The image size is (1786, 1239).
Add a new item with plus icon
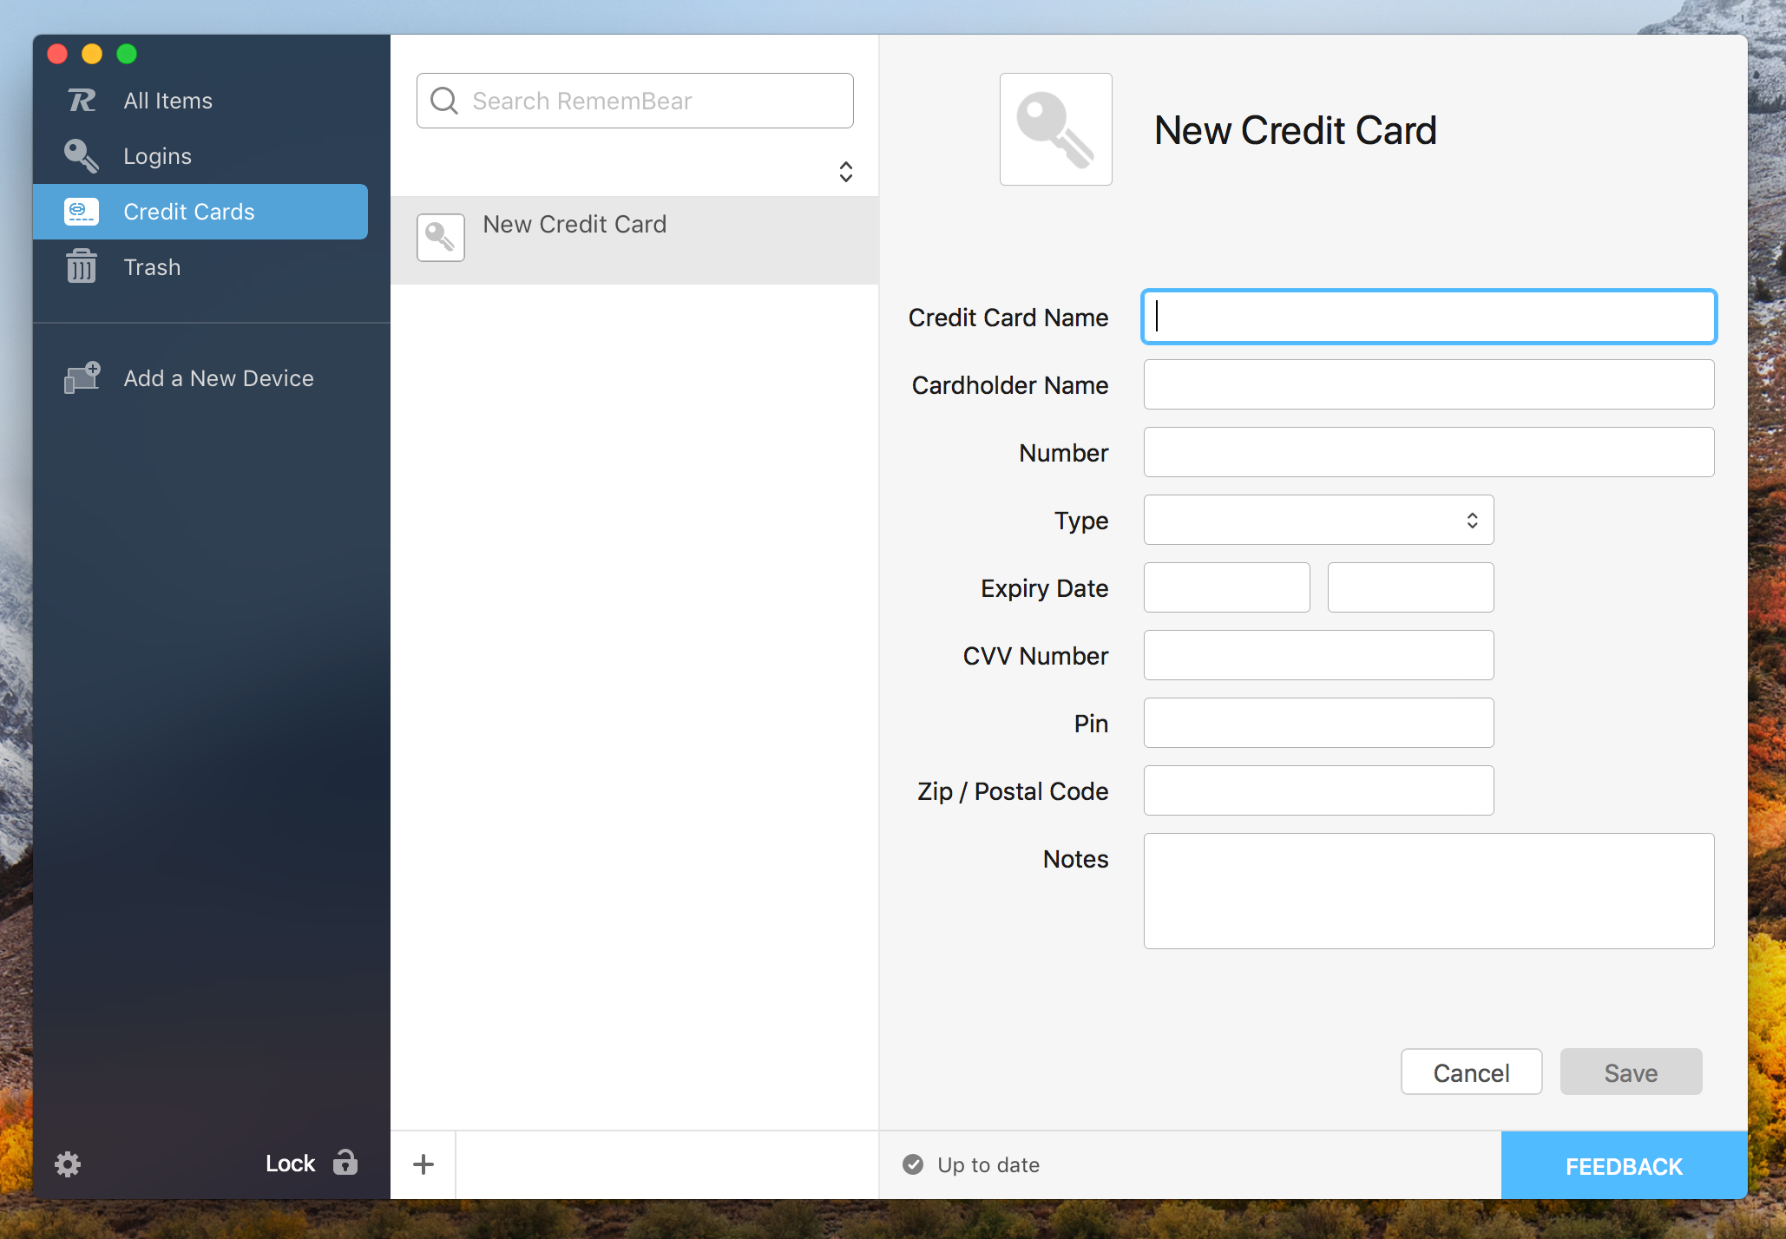click(424, 1164)
